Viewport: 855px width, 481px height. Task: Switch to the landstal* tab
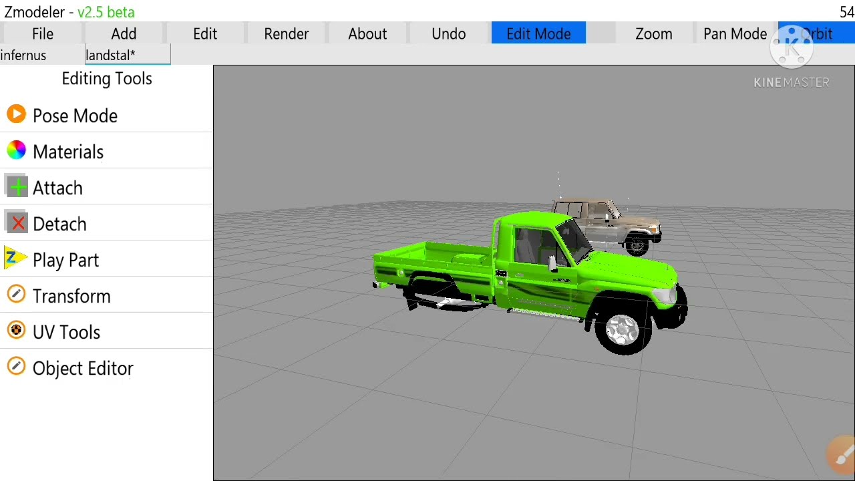point(128,55)
